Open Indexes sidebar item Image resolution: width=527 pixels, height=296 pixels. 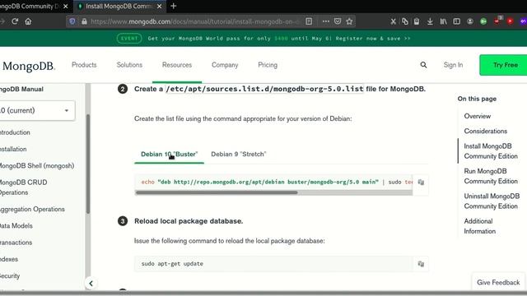pyautogui.click(x=9, y=259)
